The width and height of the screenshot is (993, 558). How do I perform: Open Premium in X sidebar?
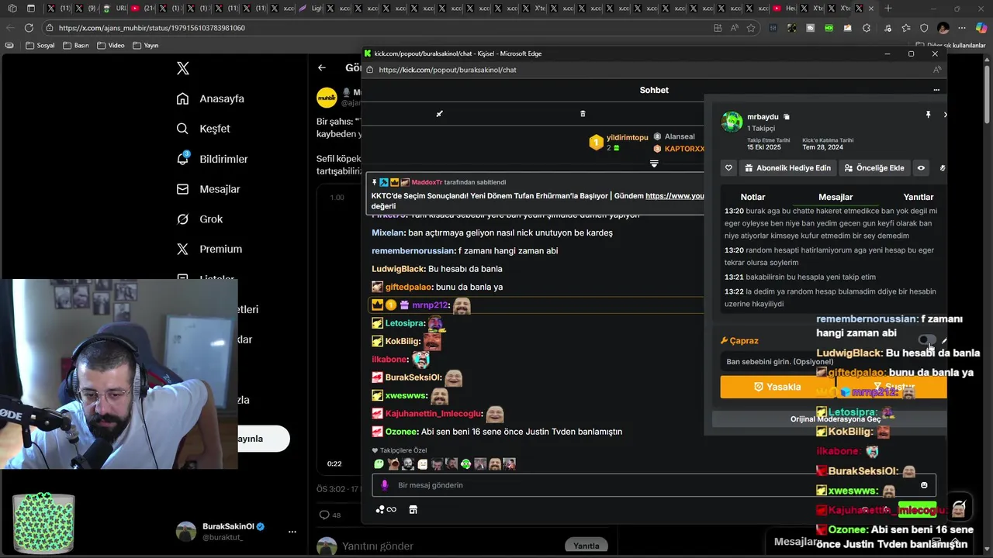209,249
